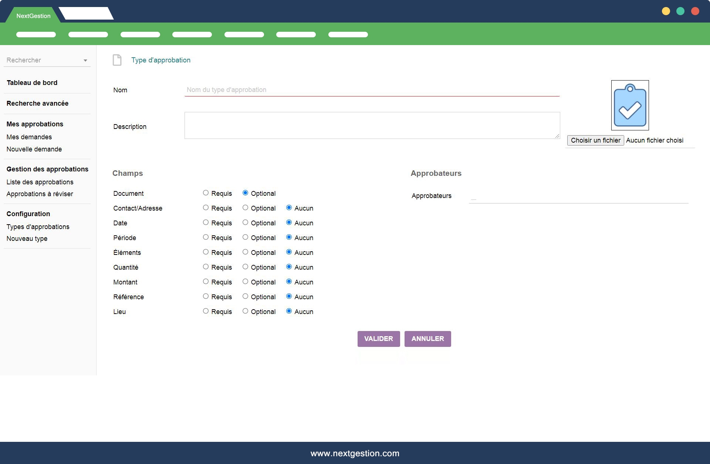The image size is (710, 464).
Task: Click the yellow window control dot
Action: click(666, 11)
